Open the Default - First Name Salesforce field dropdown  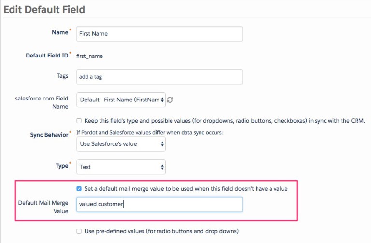pos(121,100)
